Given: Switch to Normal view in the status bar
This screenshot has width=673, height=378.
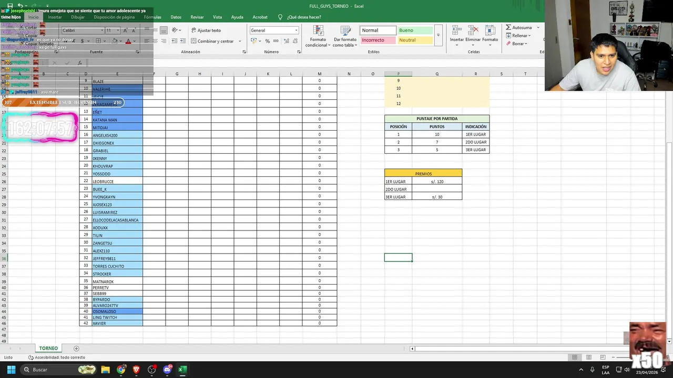Looking at the screenshot, I should click(575, 358).
